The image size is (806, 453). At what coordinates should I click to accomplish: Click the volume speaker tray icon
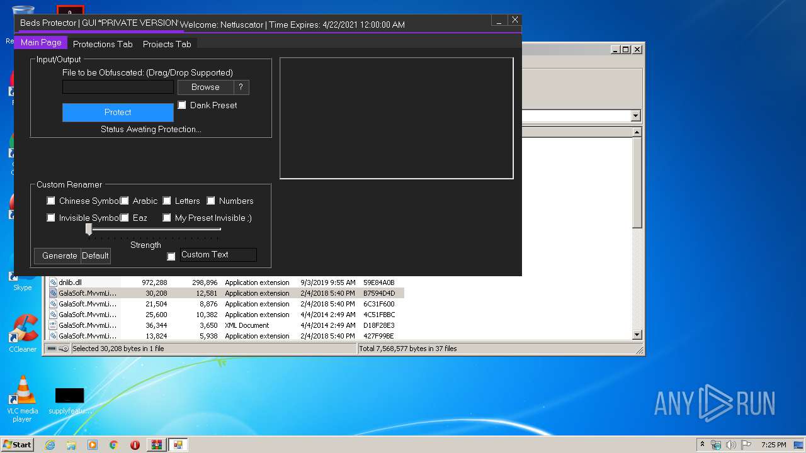tap(731, 445)
